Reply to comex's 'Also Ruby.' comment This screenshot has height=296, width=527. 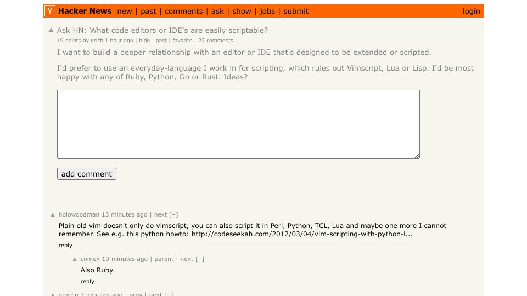(x=87, y=282)
